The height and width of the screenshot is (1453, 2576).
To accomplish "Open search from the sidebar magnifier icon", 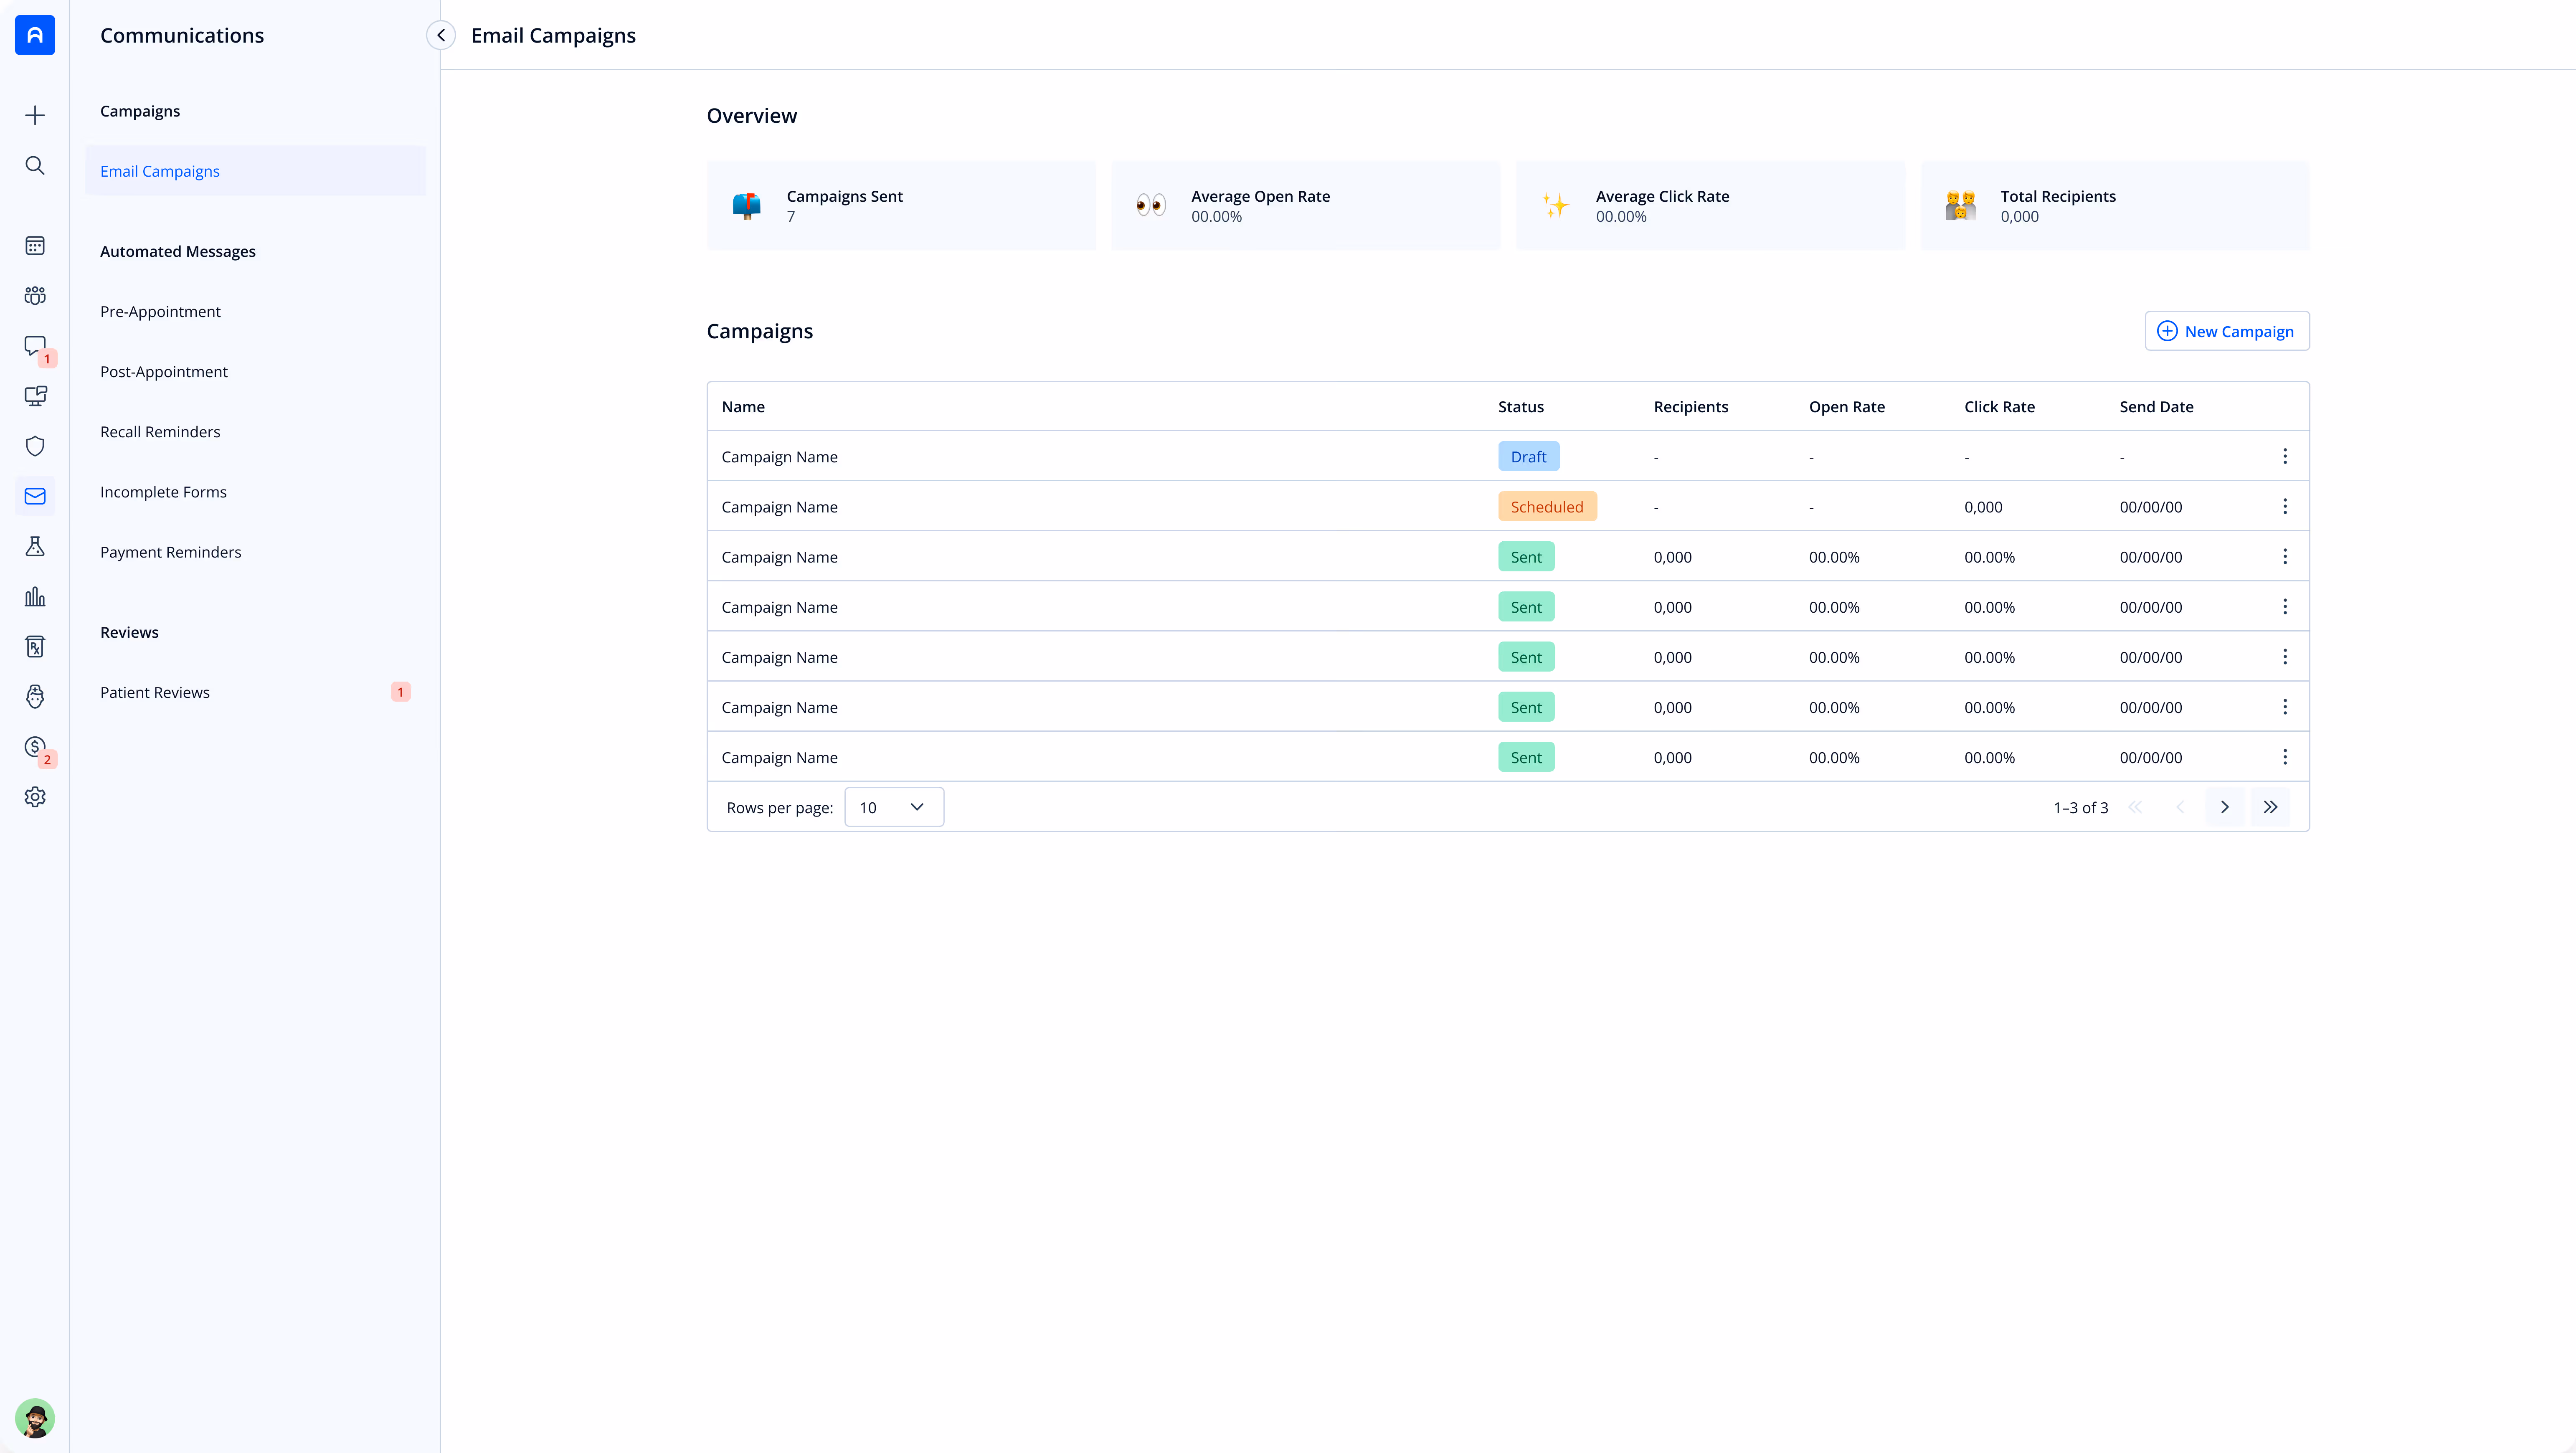I will pyautogui.click(x=35, y=165).
